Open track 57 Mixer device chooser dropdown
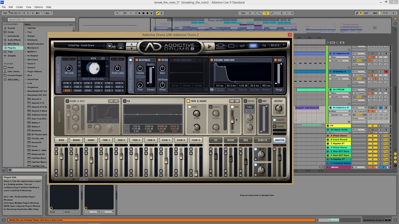The image size is (399, 224). coord(340,57)
